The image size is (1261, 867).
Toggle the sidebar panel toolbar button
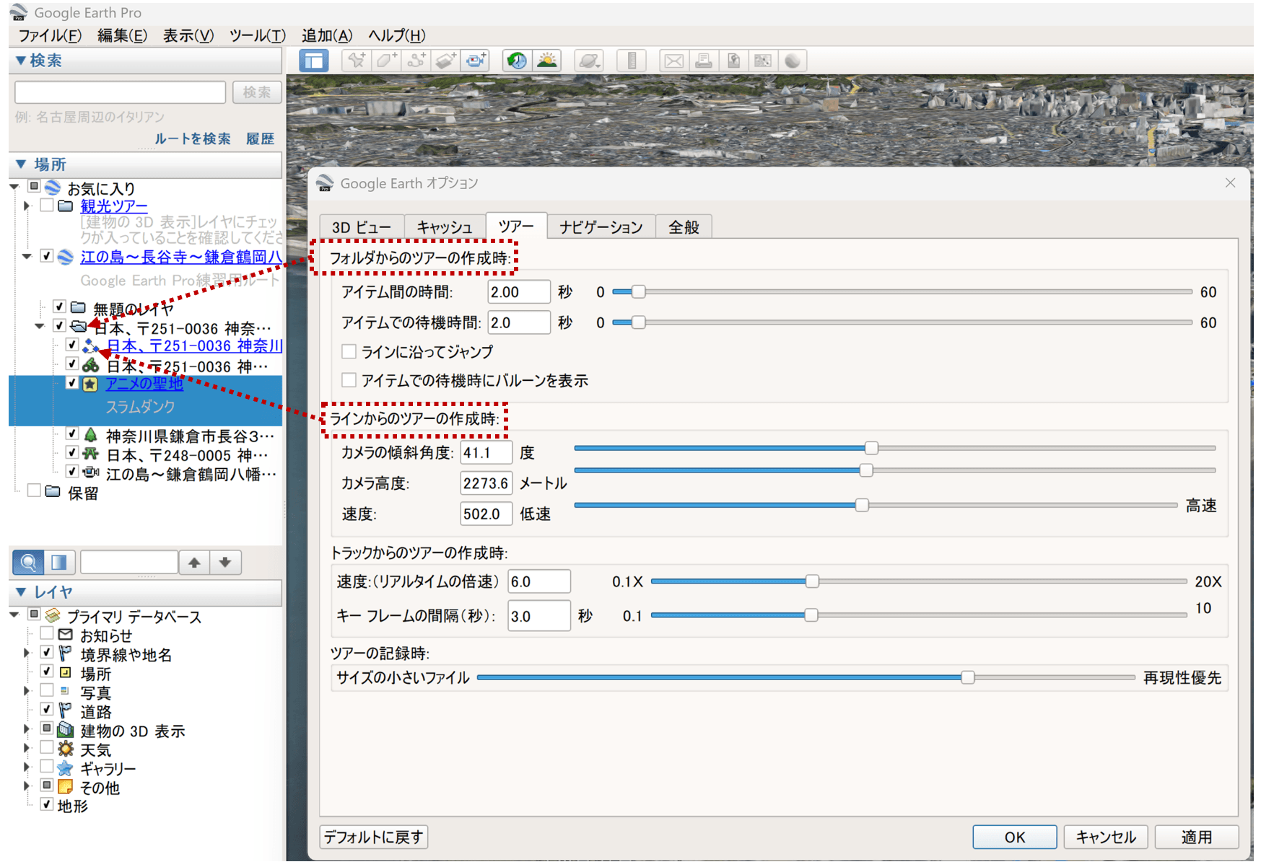tap(314, 61)
